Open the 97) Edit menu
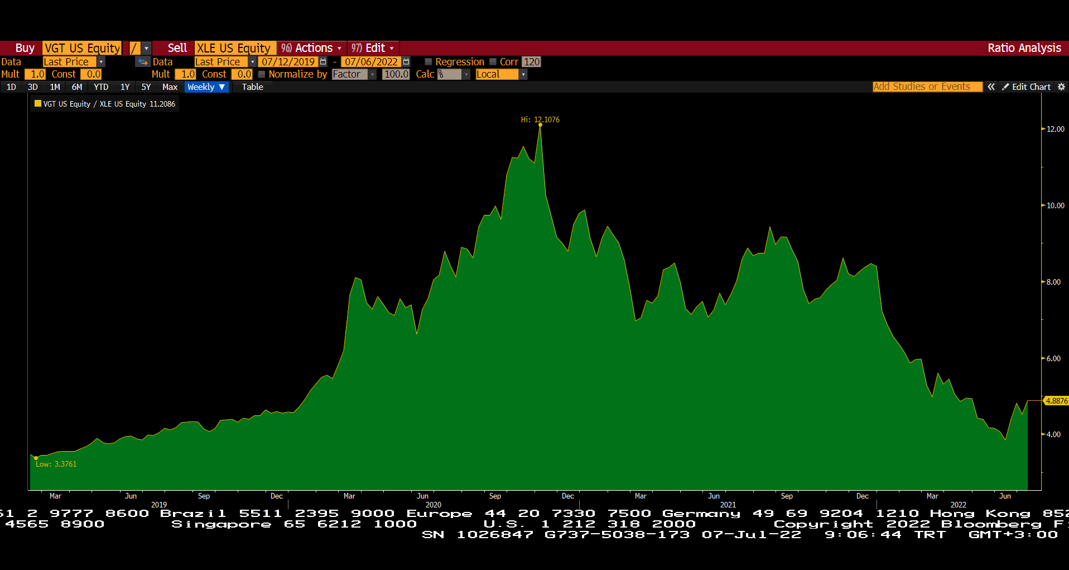The width and height of the screenshot is (1069, 570). click(372, 48)
